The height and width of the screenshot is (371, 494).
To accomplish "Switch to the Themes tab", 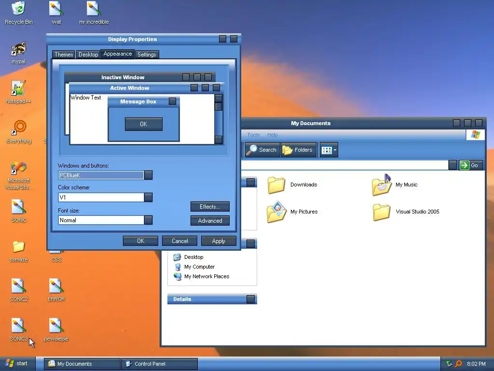I will point(64,55).
